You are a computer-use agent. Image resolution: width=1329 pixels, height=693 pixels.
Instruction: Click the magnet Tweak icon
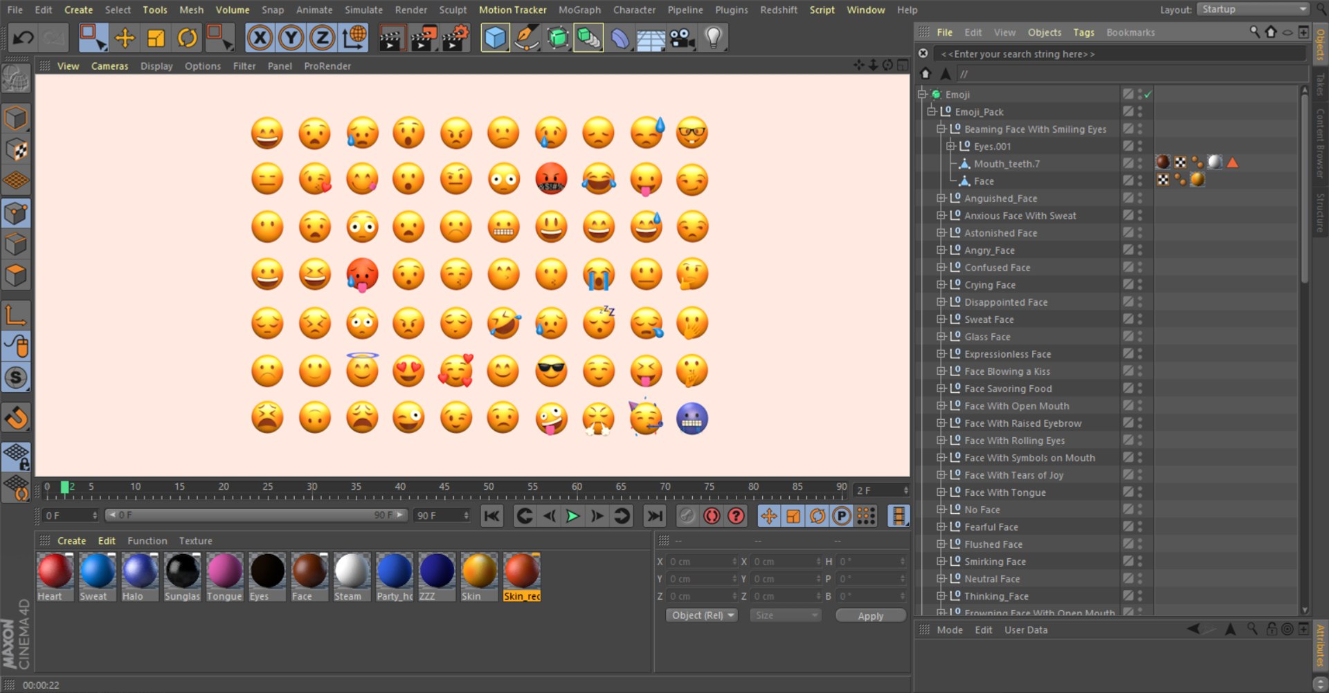coord(16,418)
